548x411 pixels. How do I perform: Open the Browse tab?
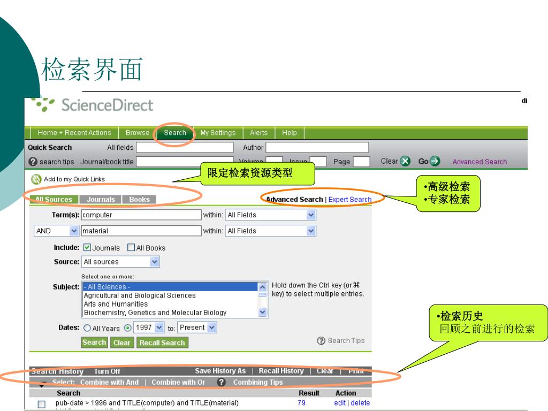tap(138, 133)
